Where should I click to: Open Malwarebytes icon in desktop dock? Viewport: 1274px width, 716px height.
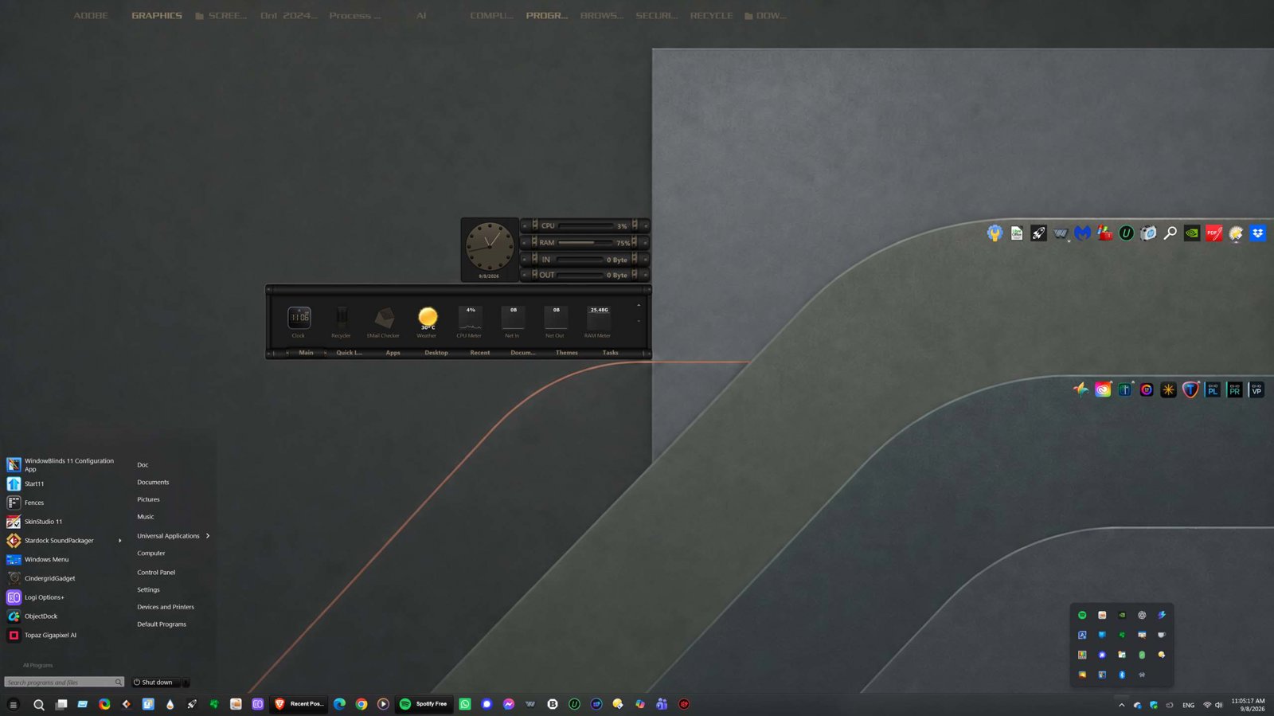pos(1082,233)
